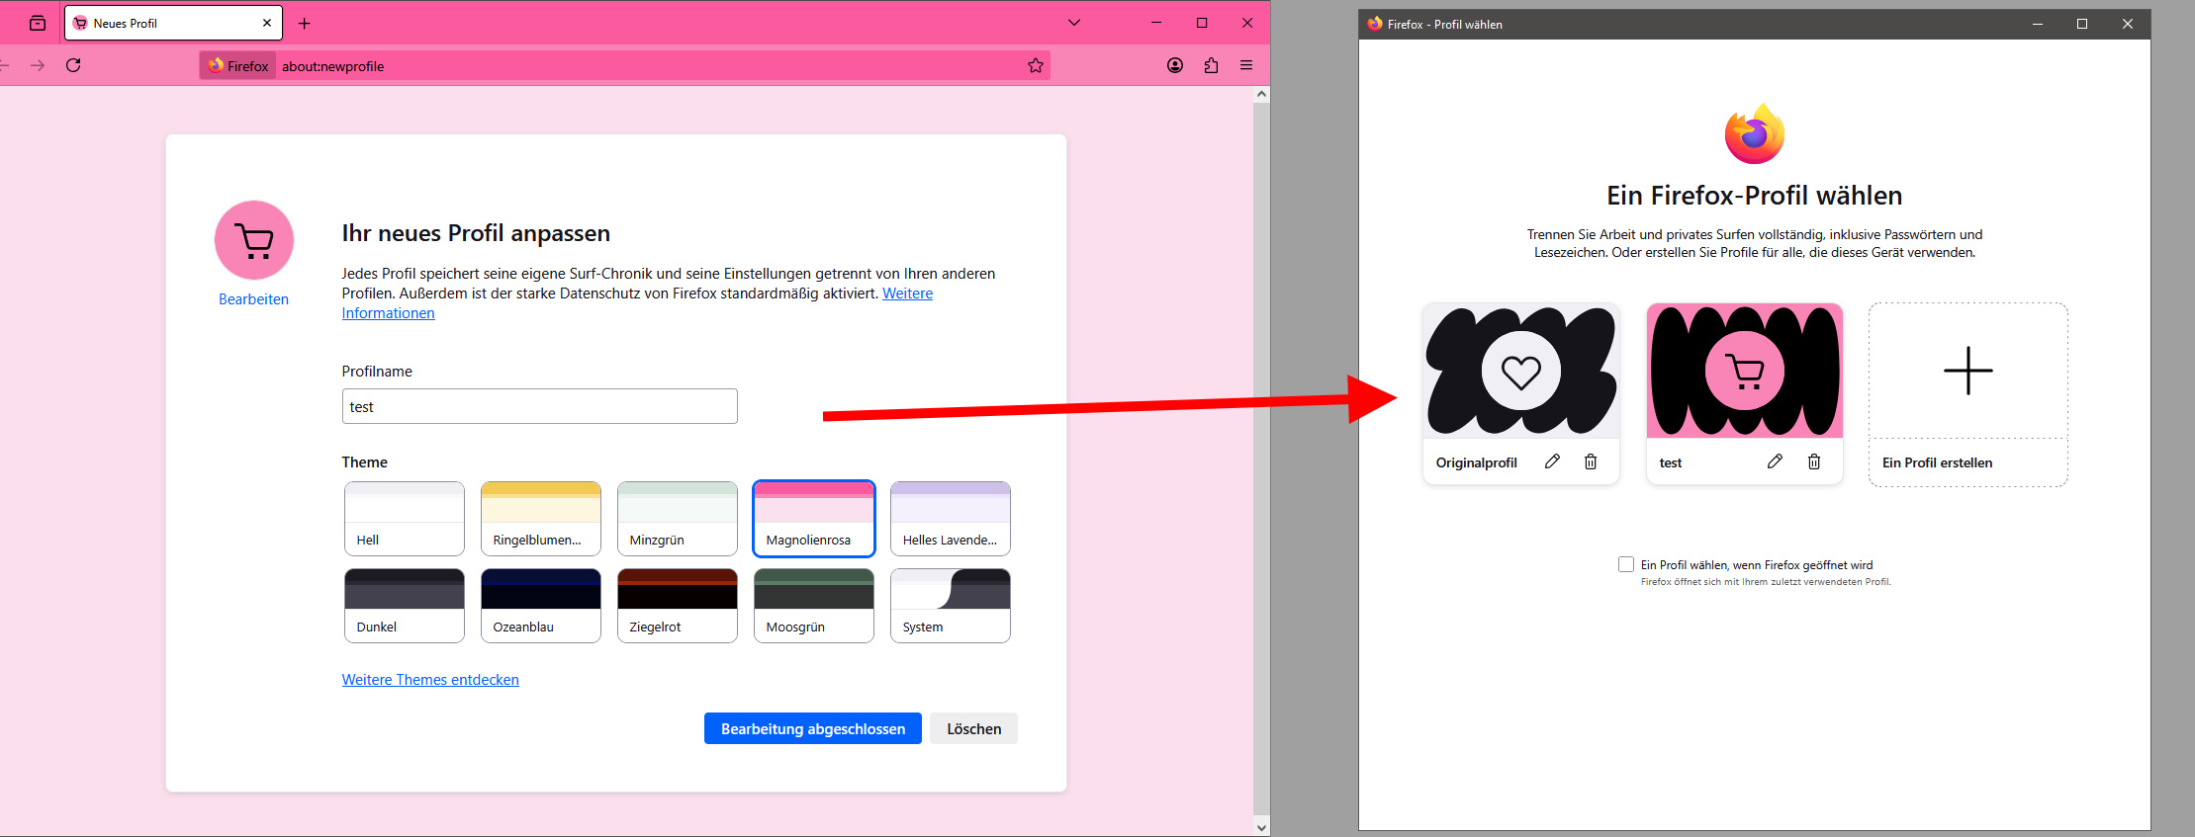The image size is (2195, 837).
Task: Toggle Ein Profil wählen on startup checkbox
Action: (x=1626, y=564)
